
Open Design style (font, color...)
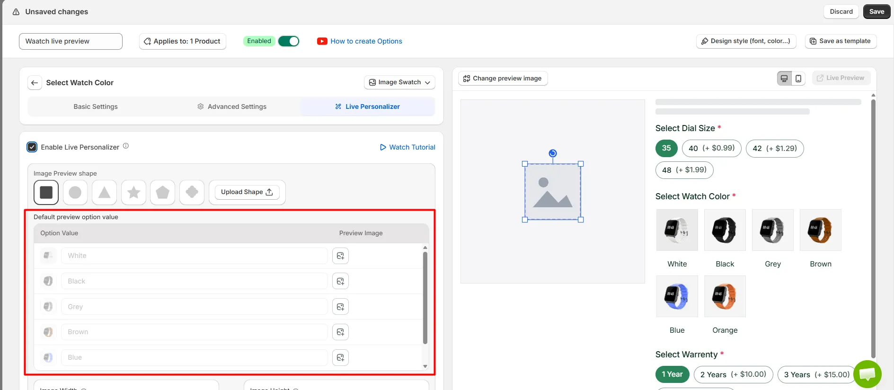746,41
